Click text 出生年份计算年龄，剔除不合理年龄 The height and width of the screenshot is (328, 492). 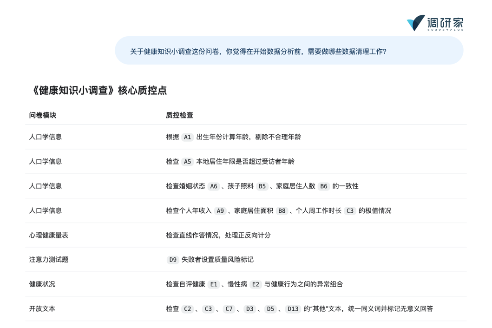[249, 137]
